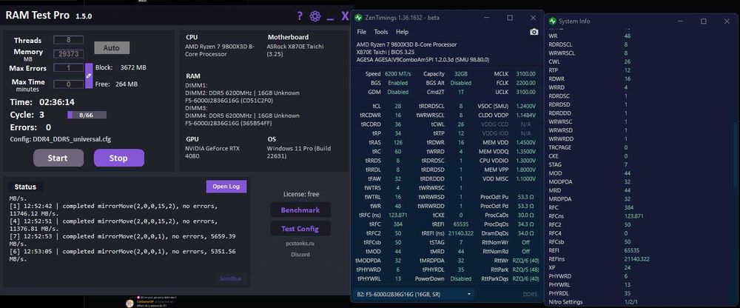Image resolution: width=740 pixels, height=308 pixels.
Task: Take a ZenTimings screenshot with camera icon
Action: coord(534,32)
